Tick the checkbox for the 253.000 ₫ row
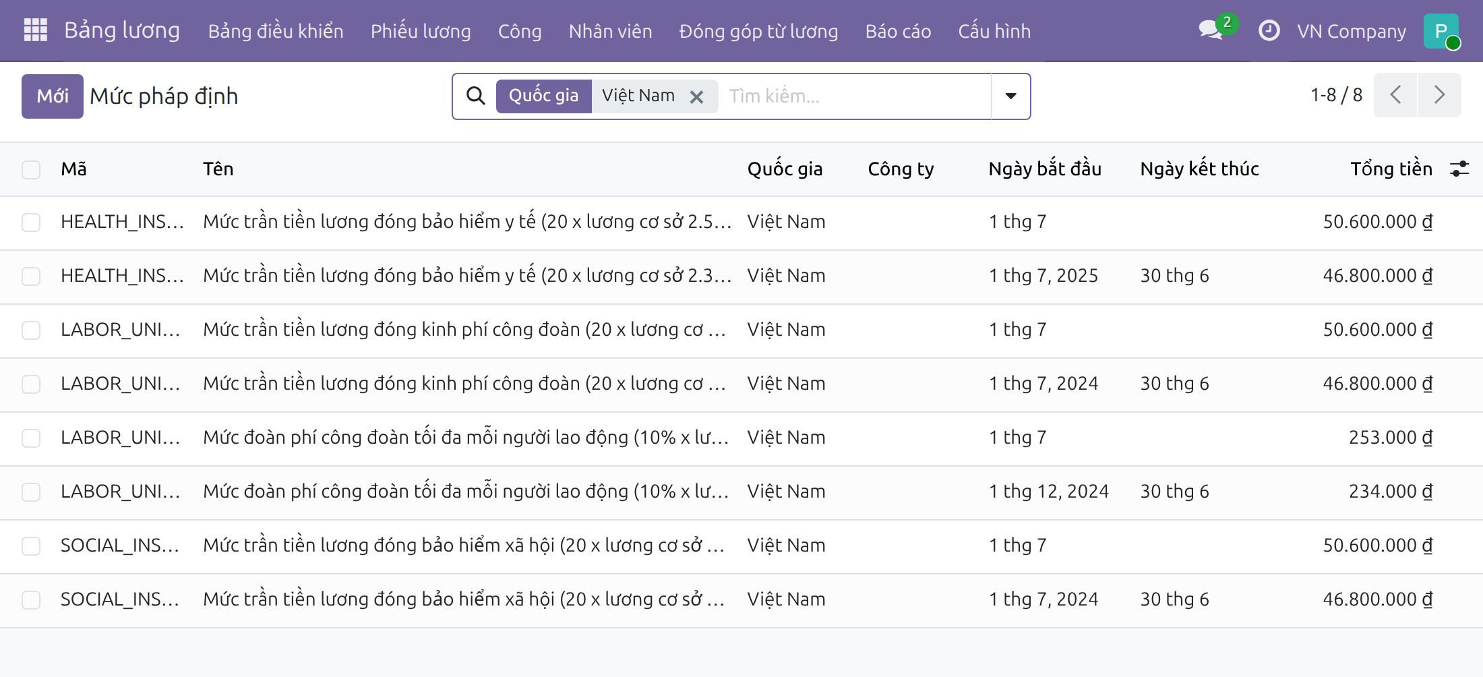Viewport: 1483px width, 677px height. pyautogui.click(x=31, y=438)
